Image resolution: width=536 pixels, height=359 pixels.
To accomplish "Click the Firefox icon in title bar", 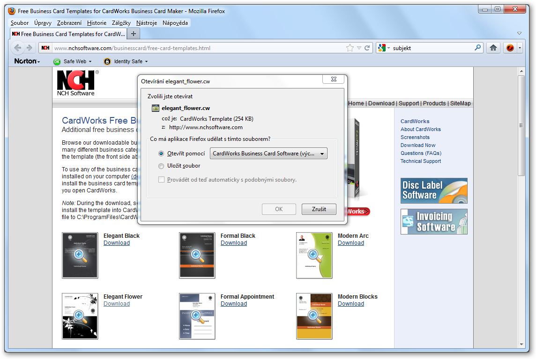I will pyautogui.click(x=12, y=11).
